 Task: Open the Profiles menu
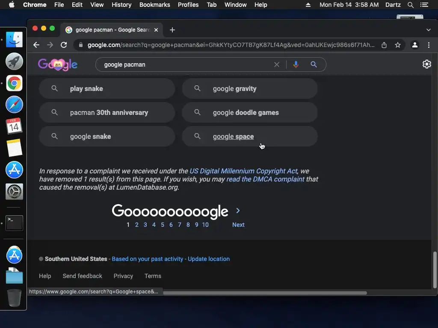[188, 5]
